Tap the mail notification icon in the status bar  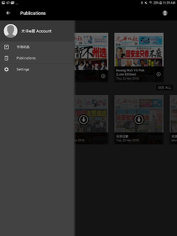(x=12, y=3)
